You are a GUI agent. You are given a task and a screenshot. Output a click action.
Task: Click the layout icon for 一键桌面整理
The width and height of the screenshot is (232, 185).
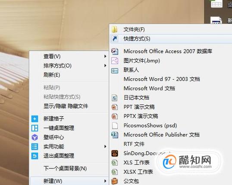click(34, 128)
